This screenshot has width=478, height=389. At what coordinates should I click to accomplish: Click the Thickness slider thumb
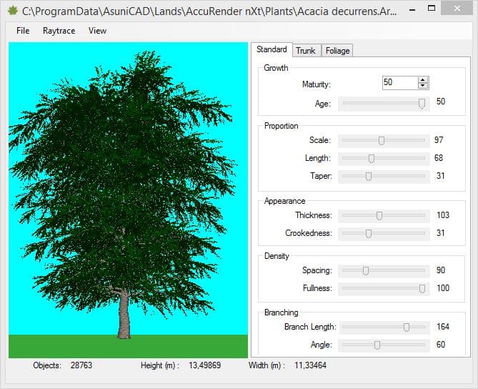[x=379, y=216]
